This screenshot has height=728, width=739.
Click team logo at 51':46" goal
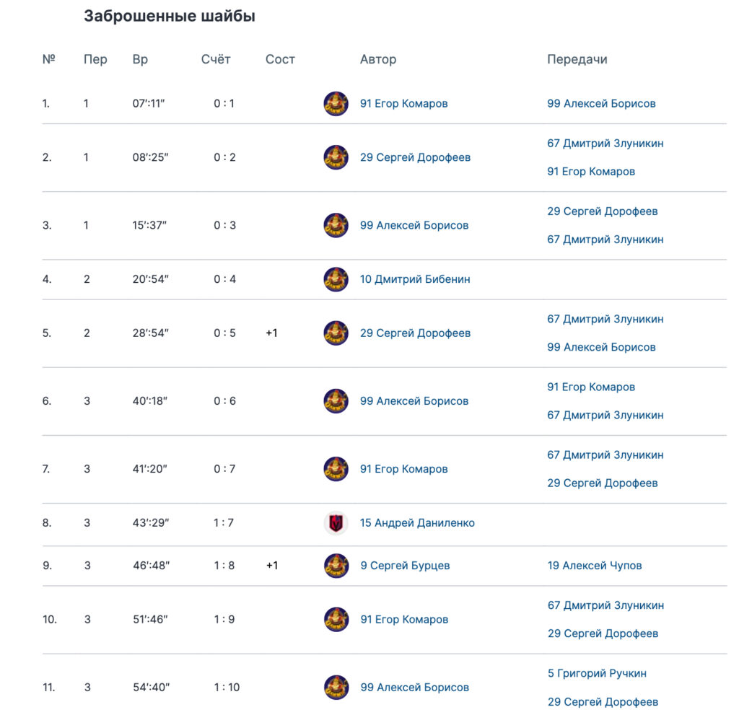[x=336, y=620]
